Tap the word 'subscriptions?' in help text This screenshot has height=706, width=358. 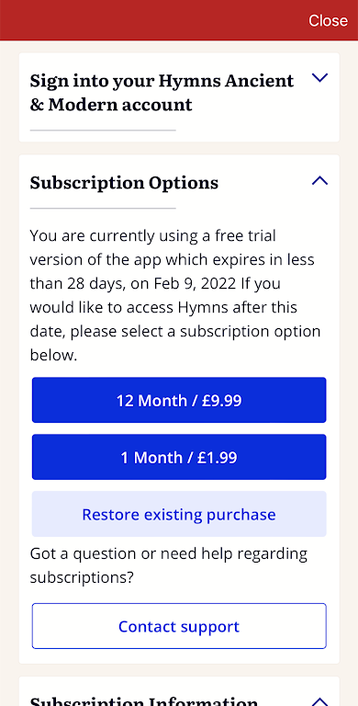click(x=82, y=577)
